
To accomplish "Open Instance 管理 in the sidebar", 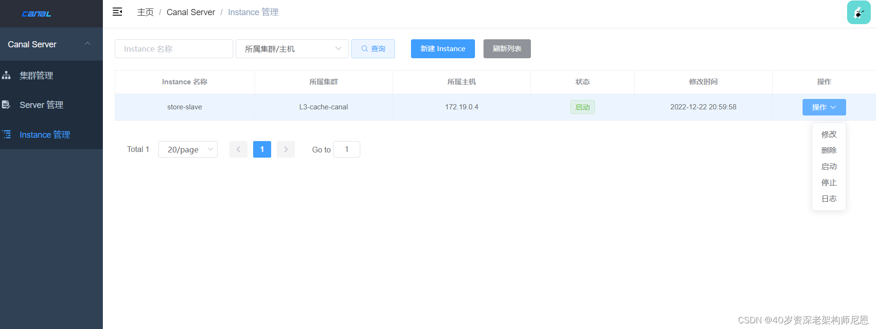I will point(51,134).
